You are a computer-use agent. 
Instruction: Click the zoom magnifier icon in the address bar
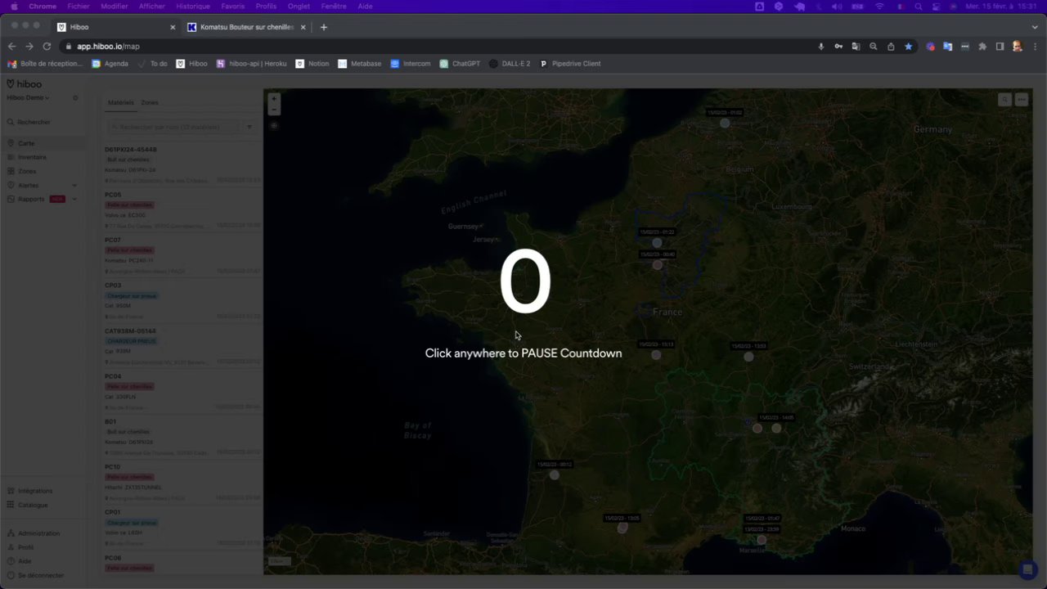[x=874, y=47]
